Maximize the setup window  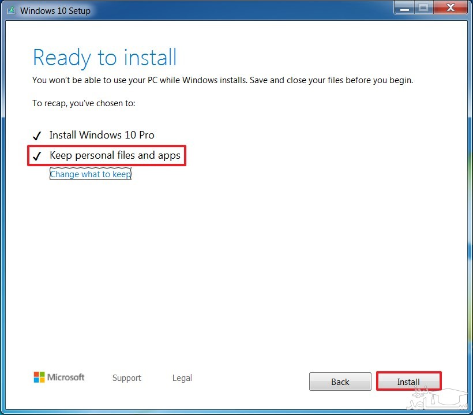coord(423,8)
